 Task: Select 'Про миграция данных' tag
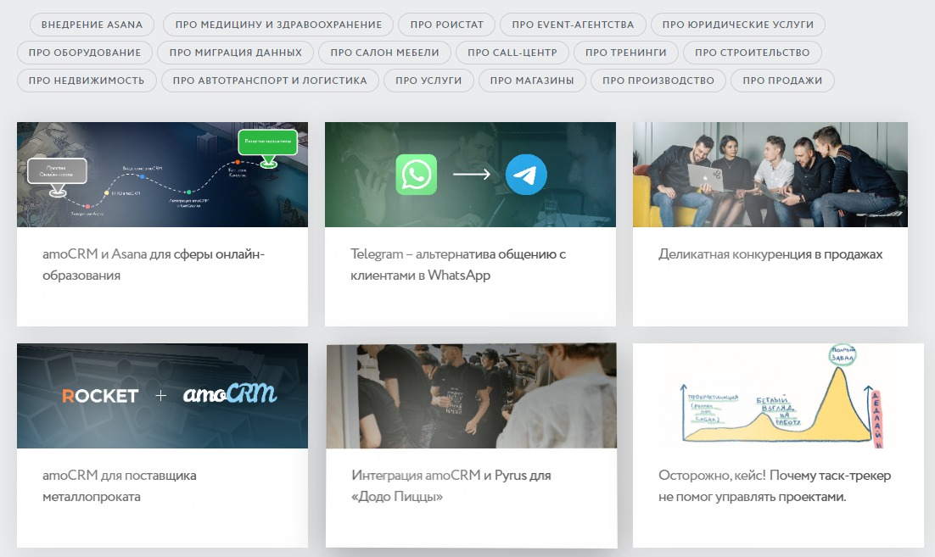click(236, 53)
